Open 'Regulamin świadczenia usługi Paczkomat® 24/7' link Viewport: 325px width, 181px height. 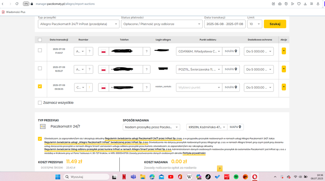tap(143, 138)
